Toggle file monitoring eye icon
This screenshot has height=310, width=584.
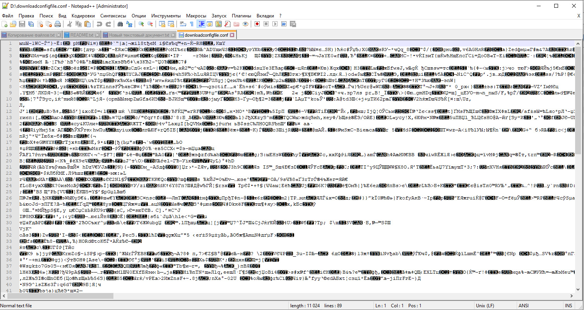245,24
